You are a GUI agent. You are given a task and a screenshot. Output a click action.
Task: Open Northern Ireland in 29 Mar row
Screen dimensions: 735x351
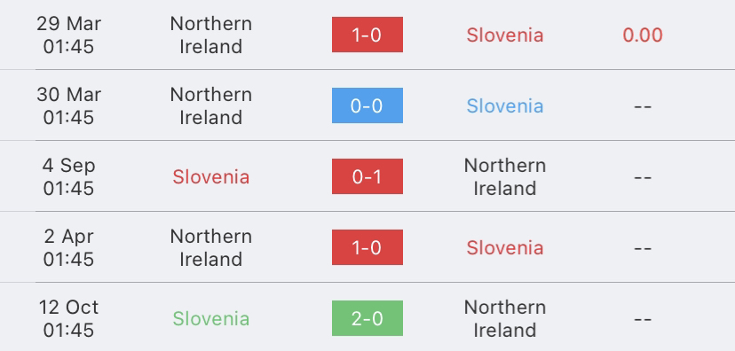point(211,35)
